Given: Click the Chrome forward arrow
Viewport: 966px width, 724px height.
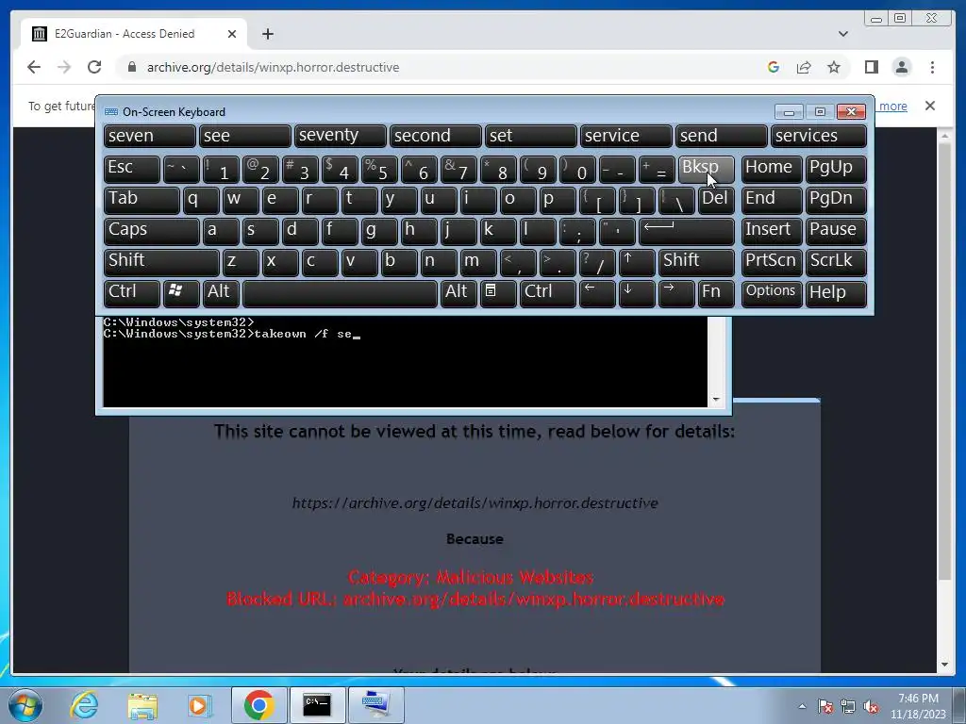Looking at the screenshot, I should [x=64, y=67].
